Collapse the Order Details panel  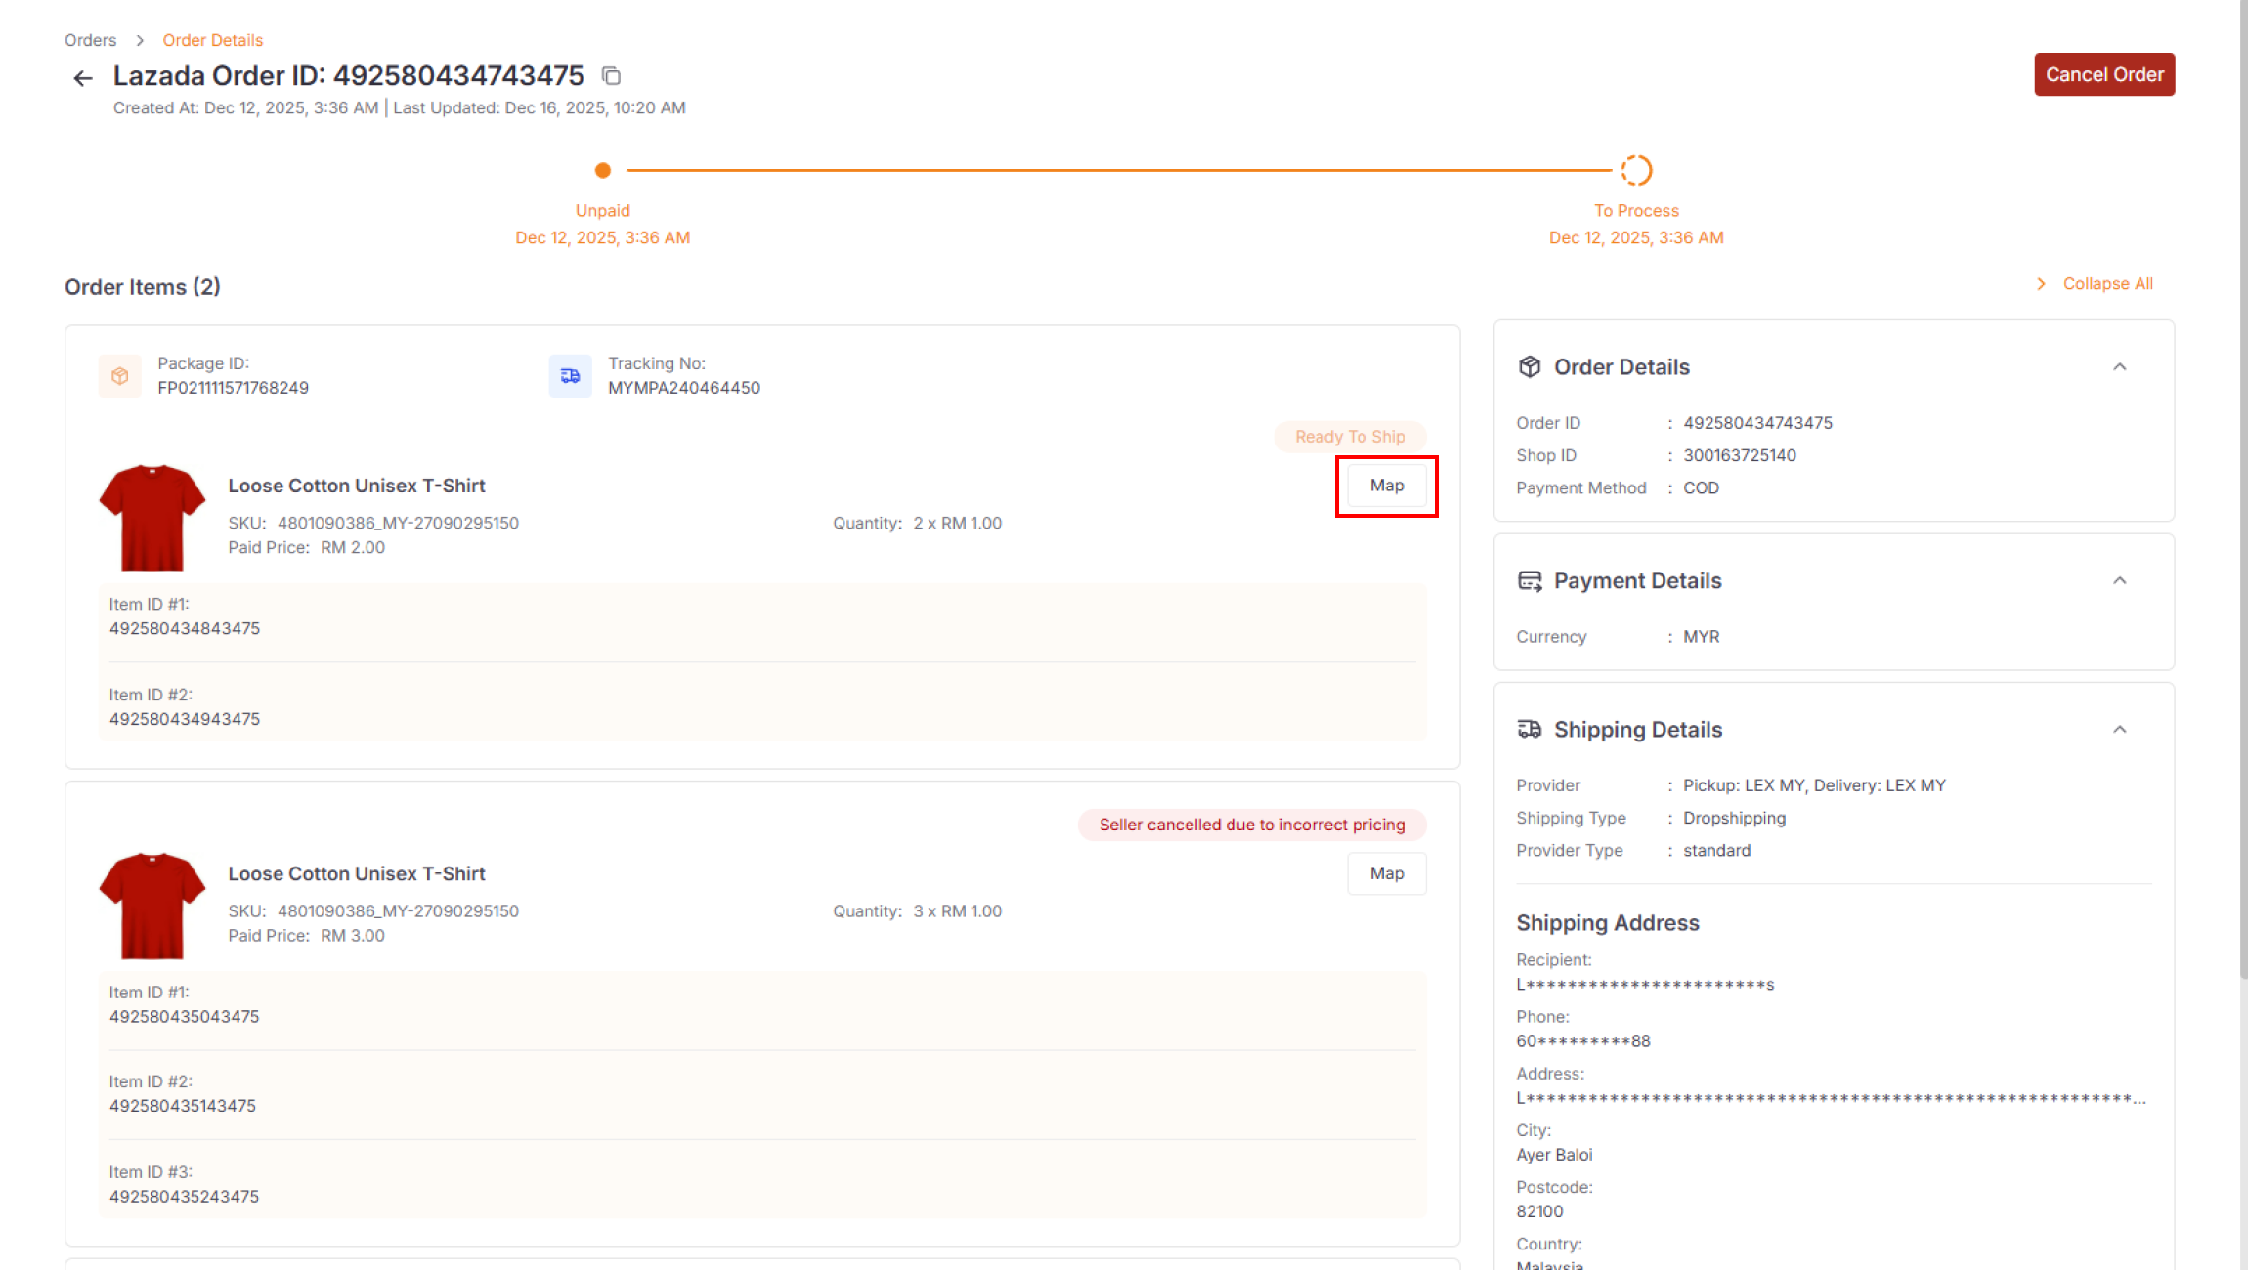[x=2119, y=367]
